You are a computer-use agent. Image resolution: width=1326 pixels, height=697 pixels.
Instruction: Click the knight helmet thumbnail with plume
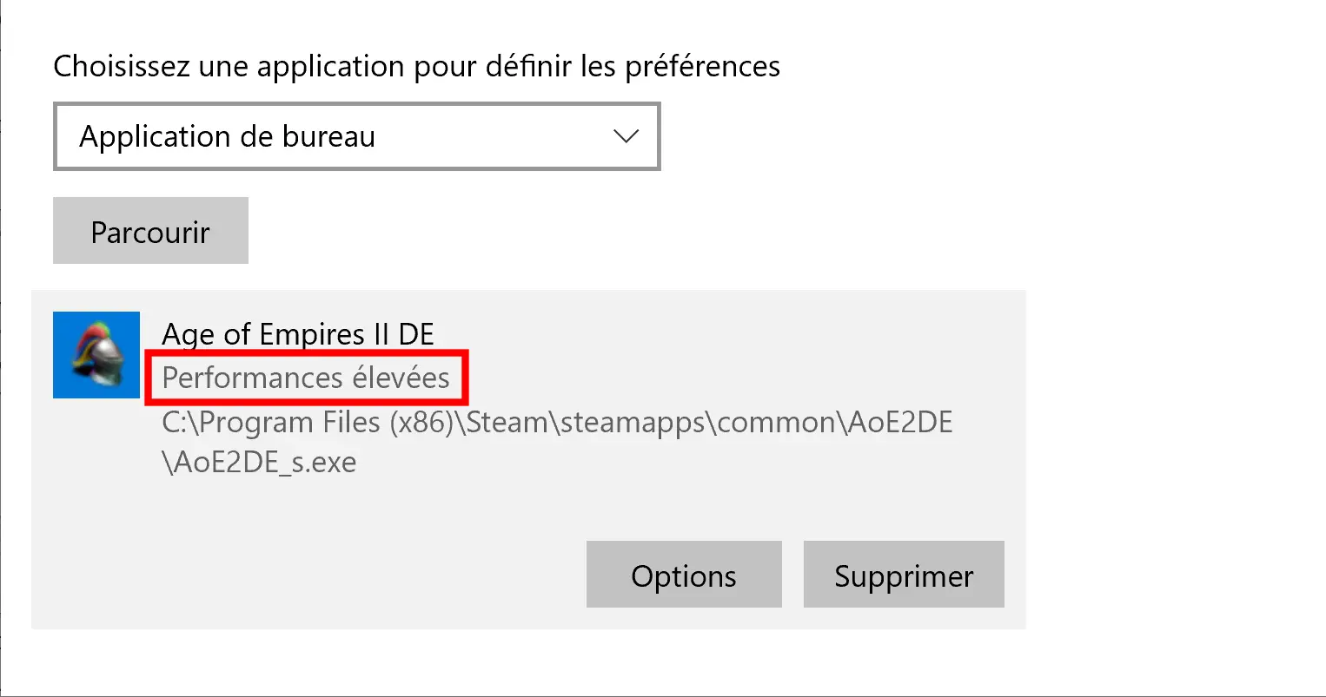coord(96,355)
